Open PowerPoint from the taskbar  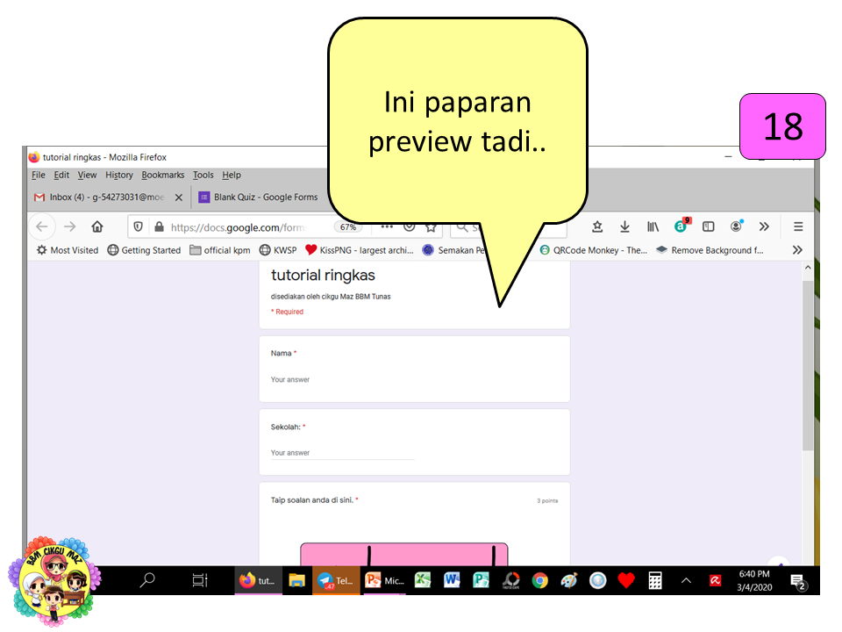coord(385,580)
